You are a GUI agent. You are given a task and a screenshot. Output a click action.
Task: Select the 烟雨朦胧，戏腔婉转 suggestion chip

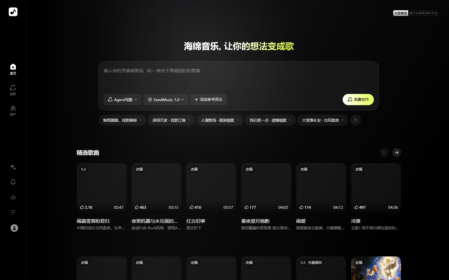point(122,120)
